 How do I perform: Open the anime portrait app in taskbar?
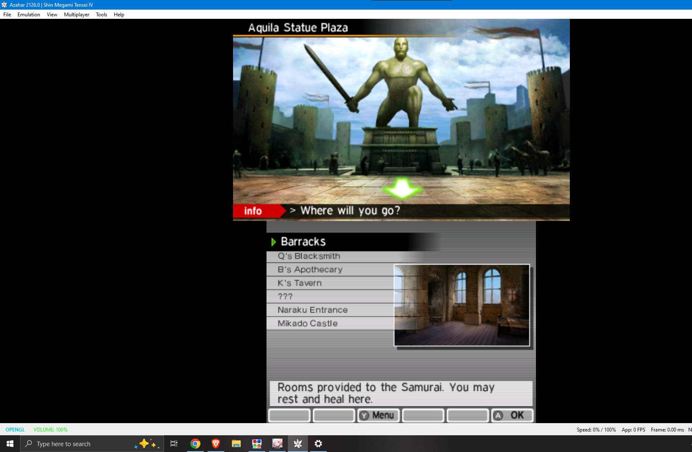point(277,444)
